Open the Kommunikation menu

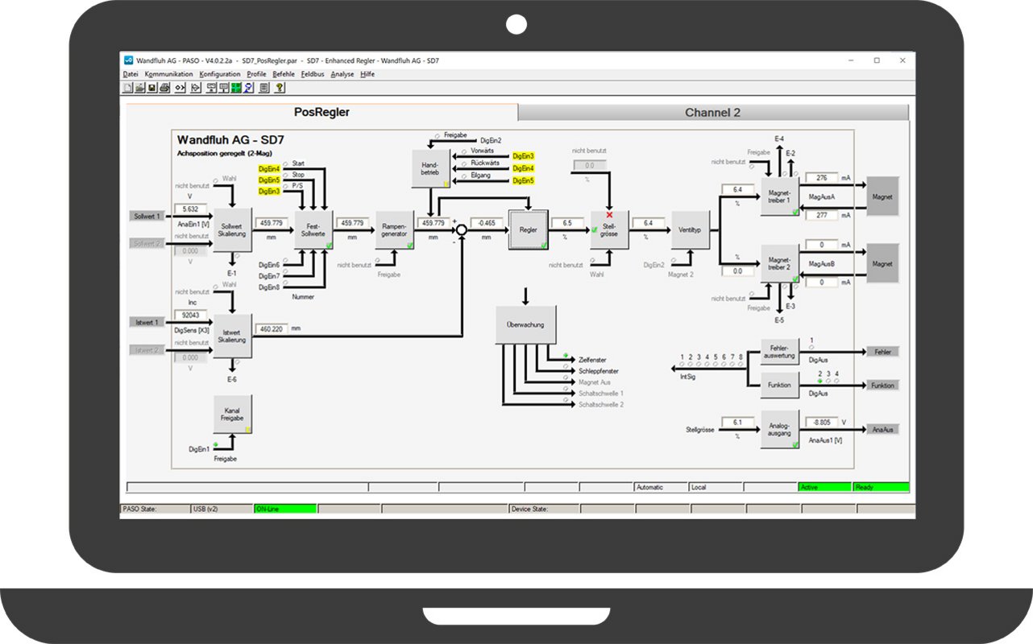[x=168, y=74]
